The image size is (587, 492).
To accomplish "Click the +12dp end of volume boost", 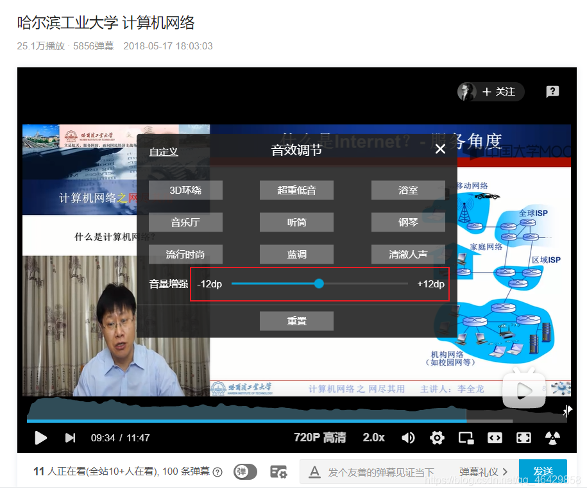I will coord(431,284).
